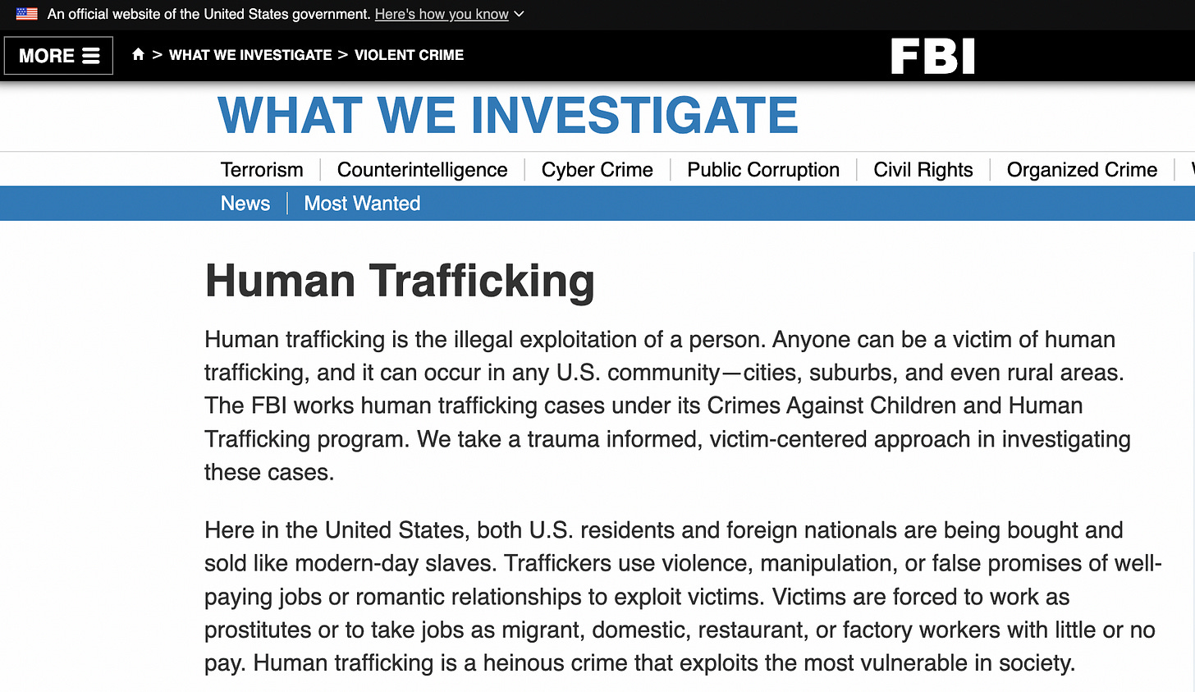Go to the home icon in the breadcrumb
Screen dimensions: 1195x692
pyautogui.click(x=138, y=54)
